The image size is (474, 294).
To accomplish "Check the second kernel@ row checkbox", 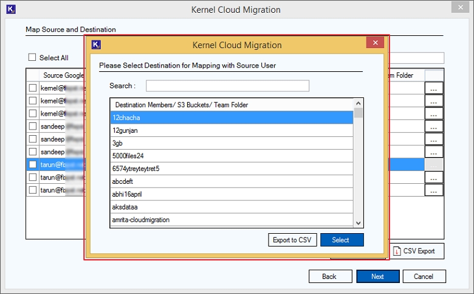I will click(x=33, y=100).
